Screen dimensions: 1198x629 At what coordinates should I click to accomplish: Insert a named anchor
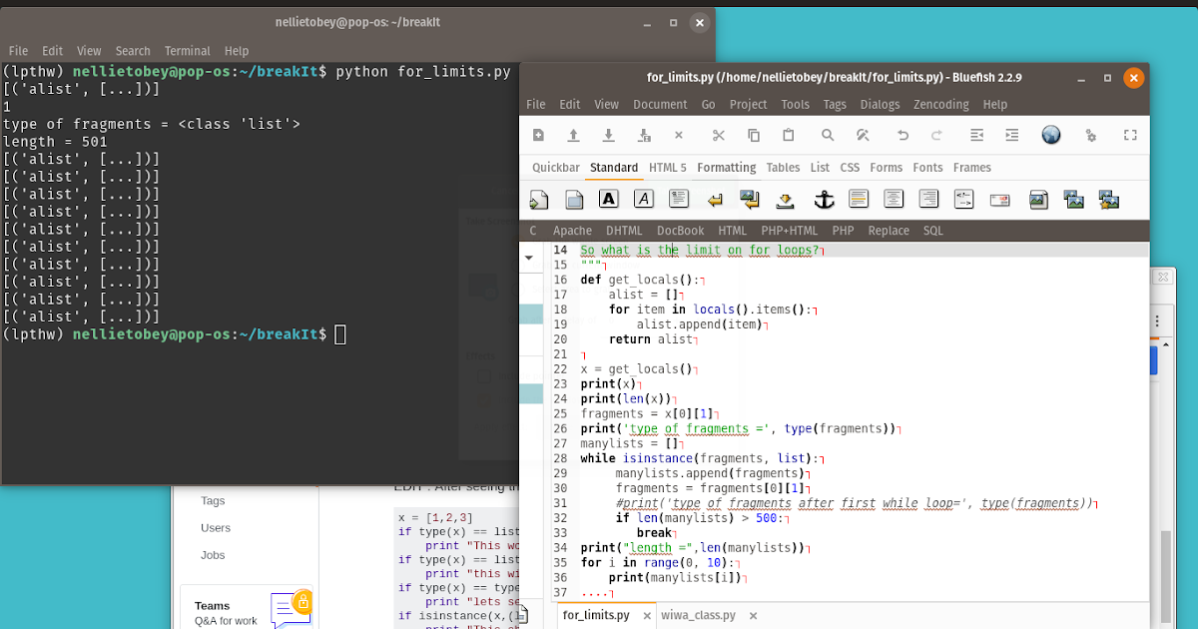(x=826, y=199)
